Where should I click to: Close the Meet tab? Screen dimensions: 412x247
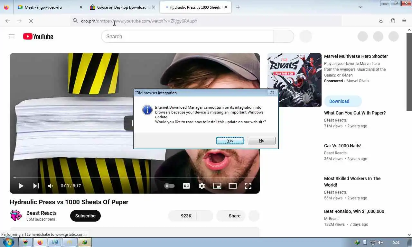81,7
